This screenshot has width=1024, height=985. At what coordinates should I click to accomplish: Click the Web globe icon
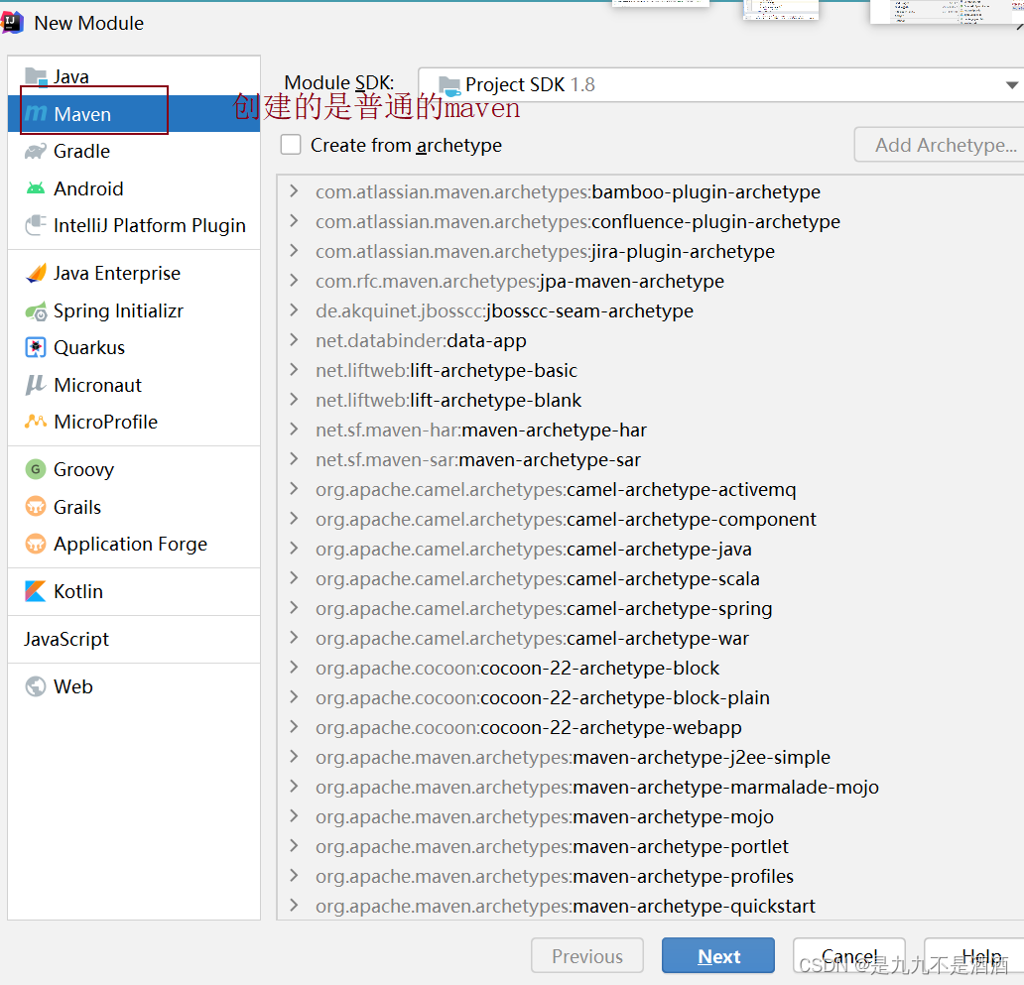(x=36, y=686)
